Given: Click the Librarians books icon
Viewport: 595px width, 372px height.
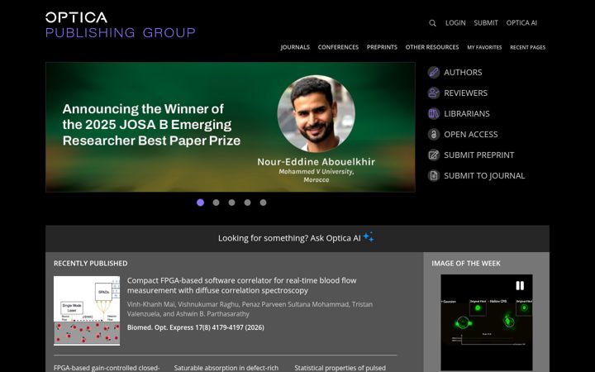Looking at the screenshot, I should 434,113.
